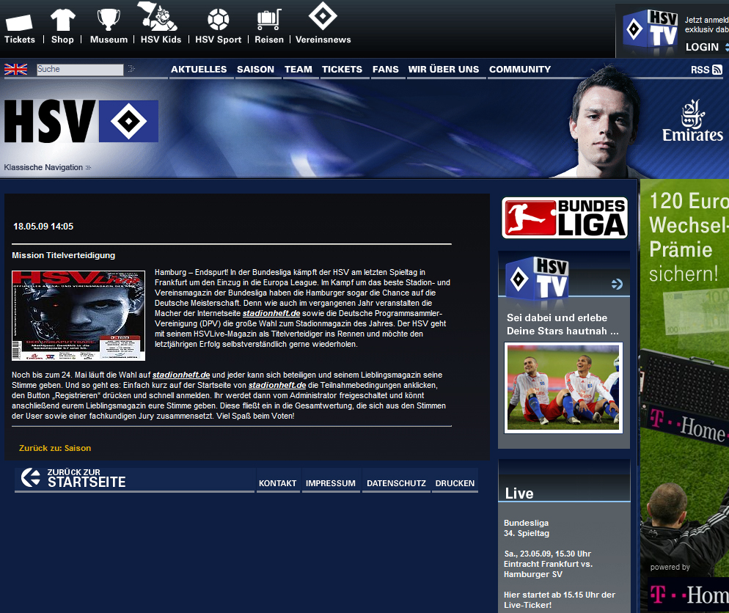Click into the Suche search field
Viewport: 729px width, 613px height.
(x=79, y=70)
